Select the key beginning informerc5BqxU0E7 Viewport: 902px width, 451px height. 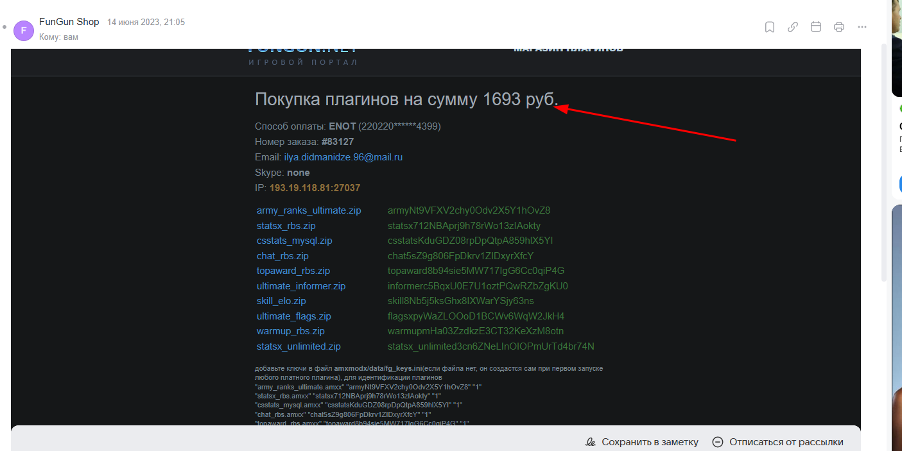(x=478, y=286)
